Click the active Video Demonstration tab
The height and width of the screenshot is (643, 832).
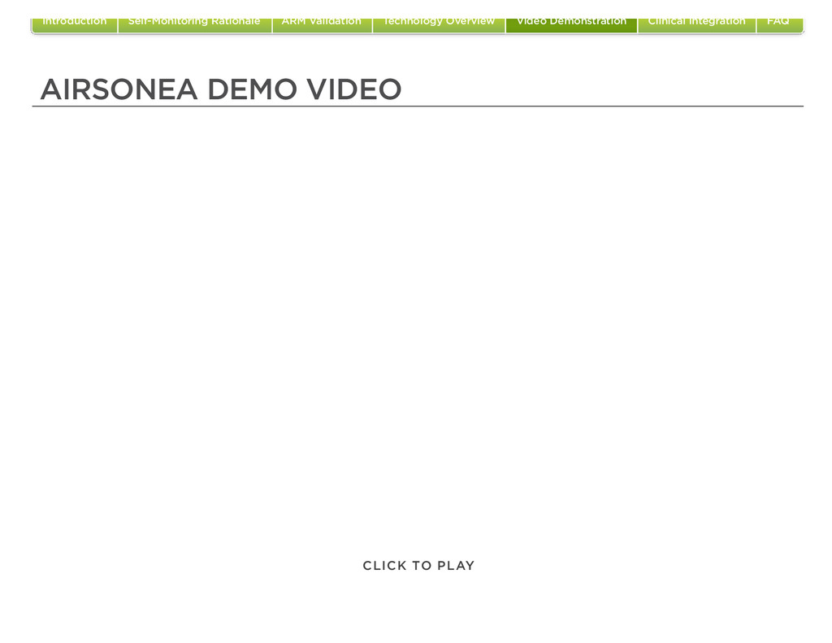click(571, 25)
